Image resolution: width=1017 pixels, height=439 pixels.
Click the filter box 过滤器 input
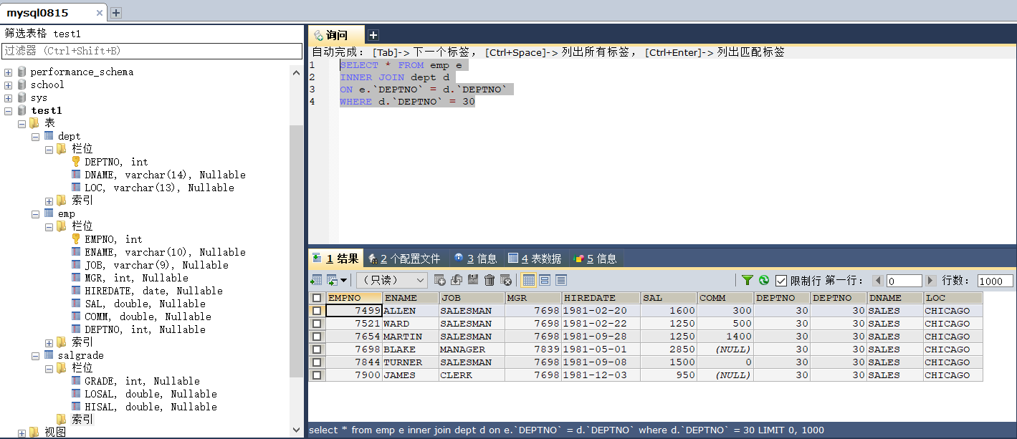click(x=152, y=51)
